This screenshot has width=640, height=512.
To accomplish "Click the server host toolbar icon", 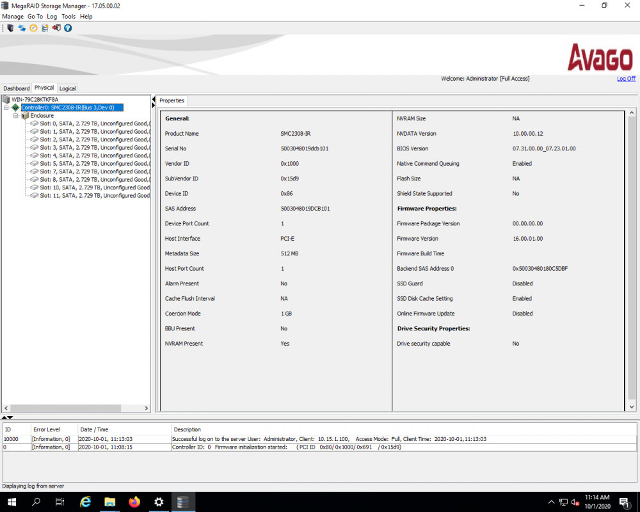I will (10, 28).
